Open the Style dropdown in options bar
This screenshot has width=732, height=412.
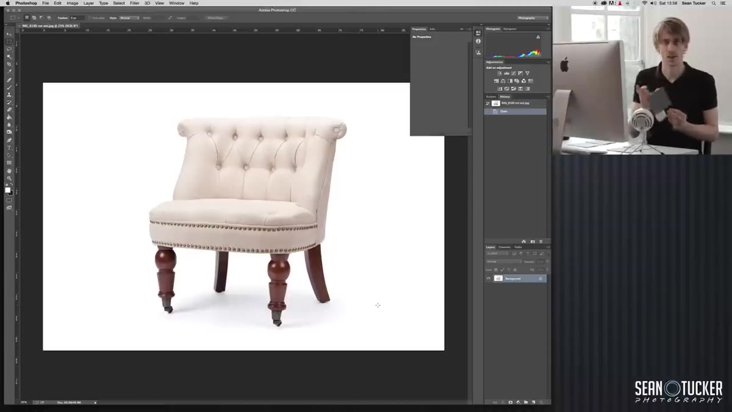point(129,18)
